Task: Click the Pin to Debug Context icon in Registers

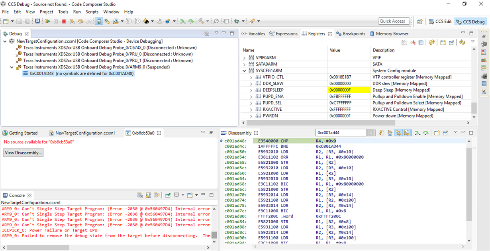Action: (x=451, y=42)
